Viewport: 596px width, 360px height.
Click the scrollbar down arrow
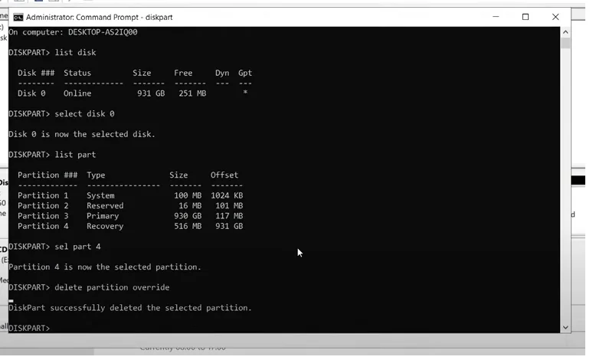pos(565,328)
